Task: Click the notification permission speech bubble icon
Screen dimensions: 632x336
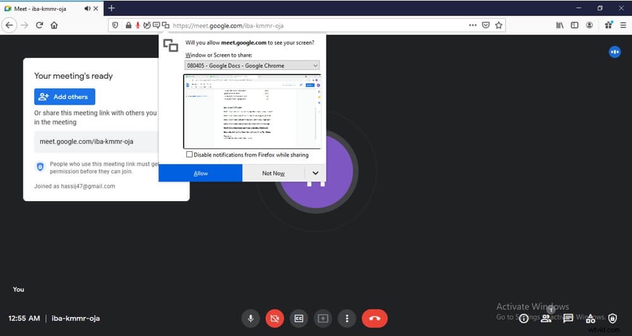Action: (x=157, y=25)
